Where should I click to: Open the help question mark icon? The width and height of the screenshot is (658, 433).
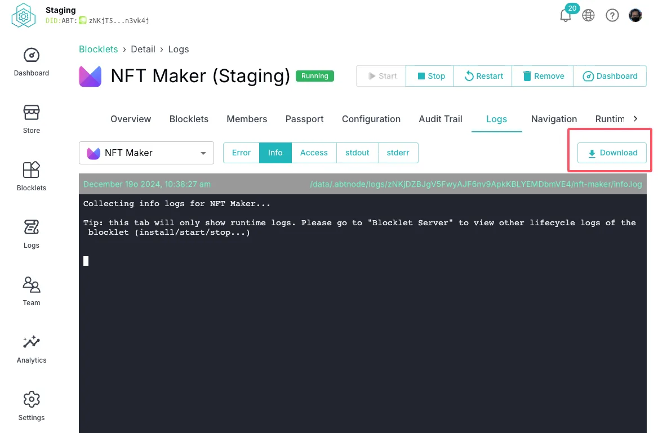612,16
